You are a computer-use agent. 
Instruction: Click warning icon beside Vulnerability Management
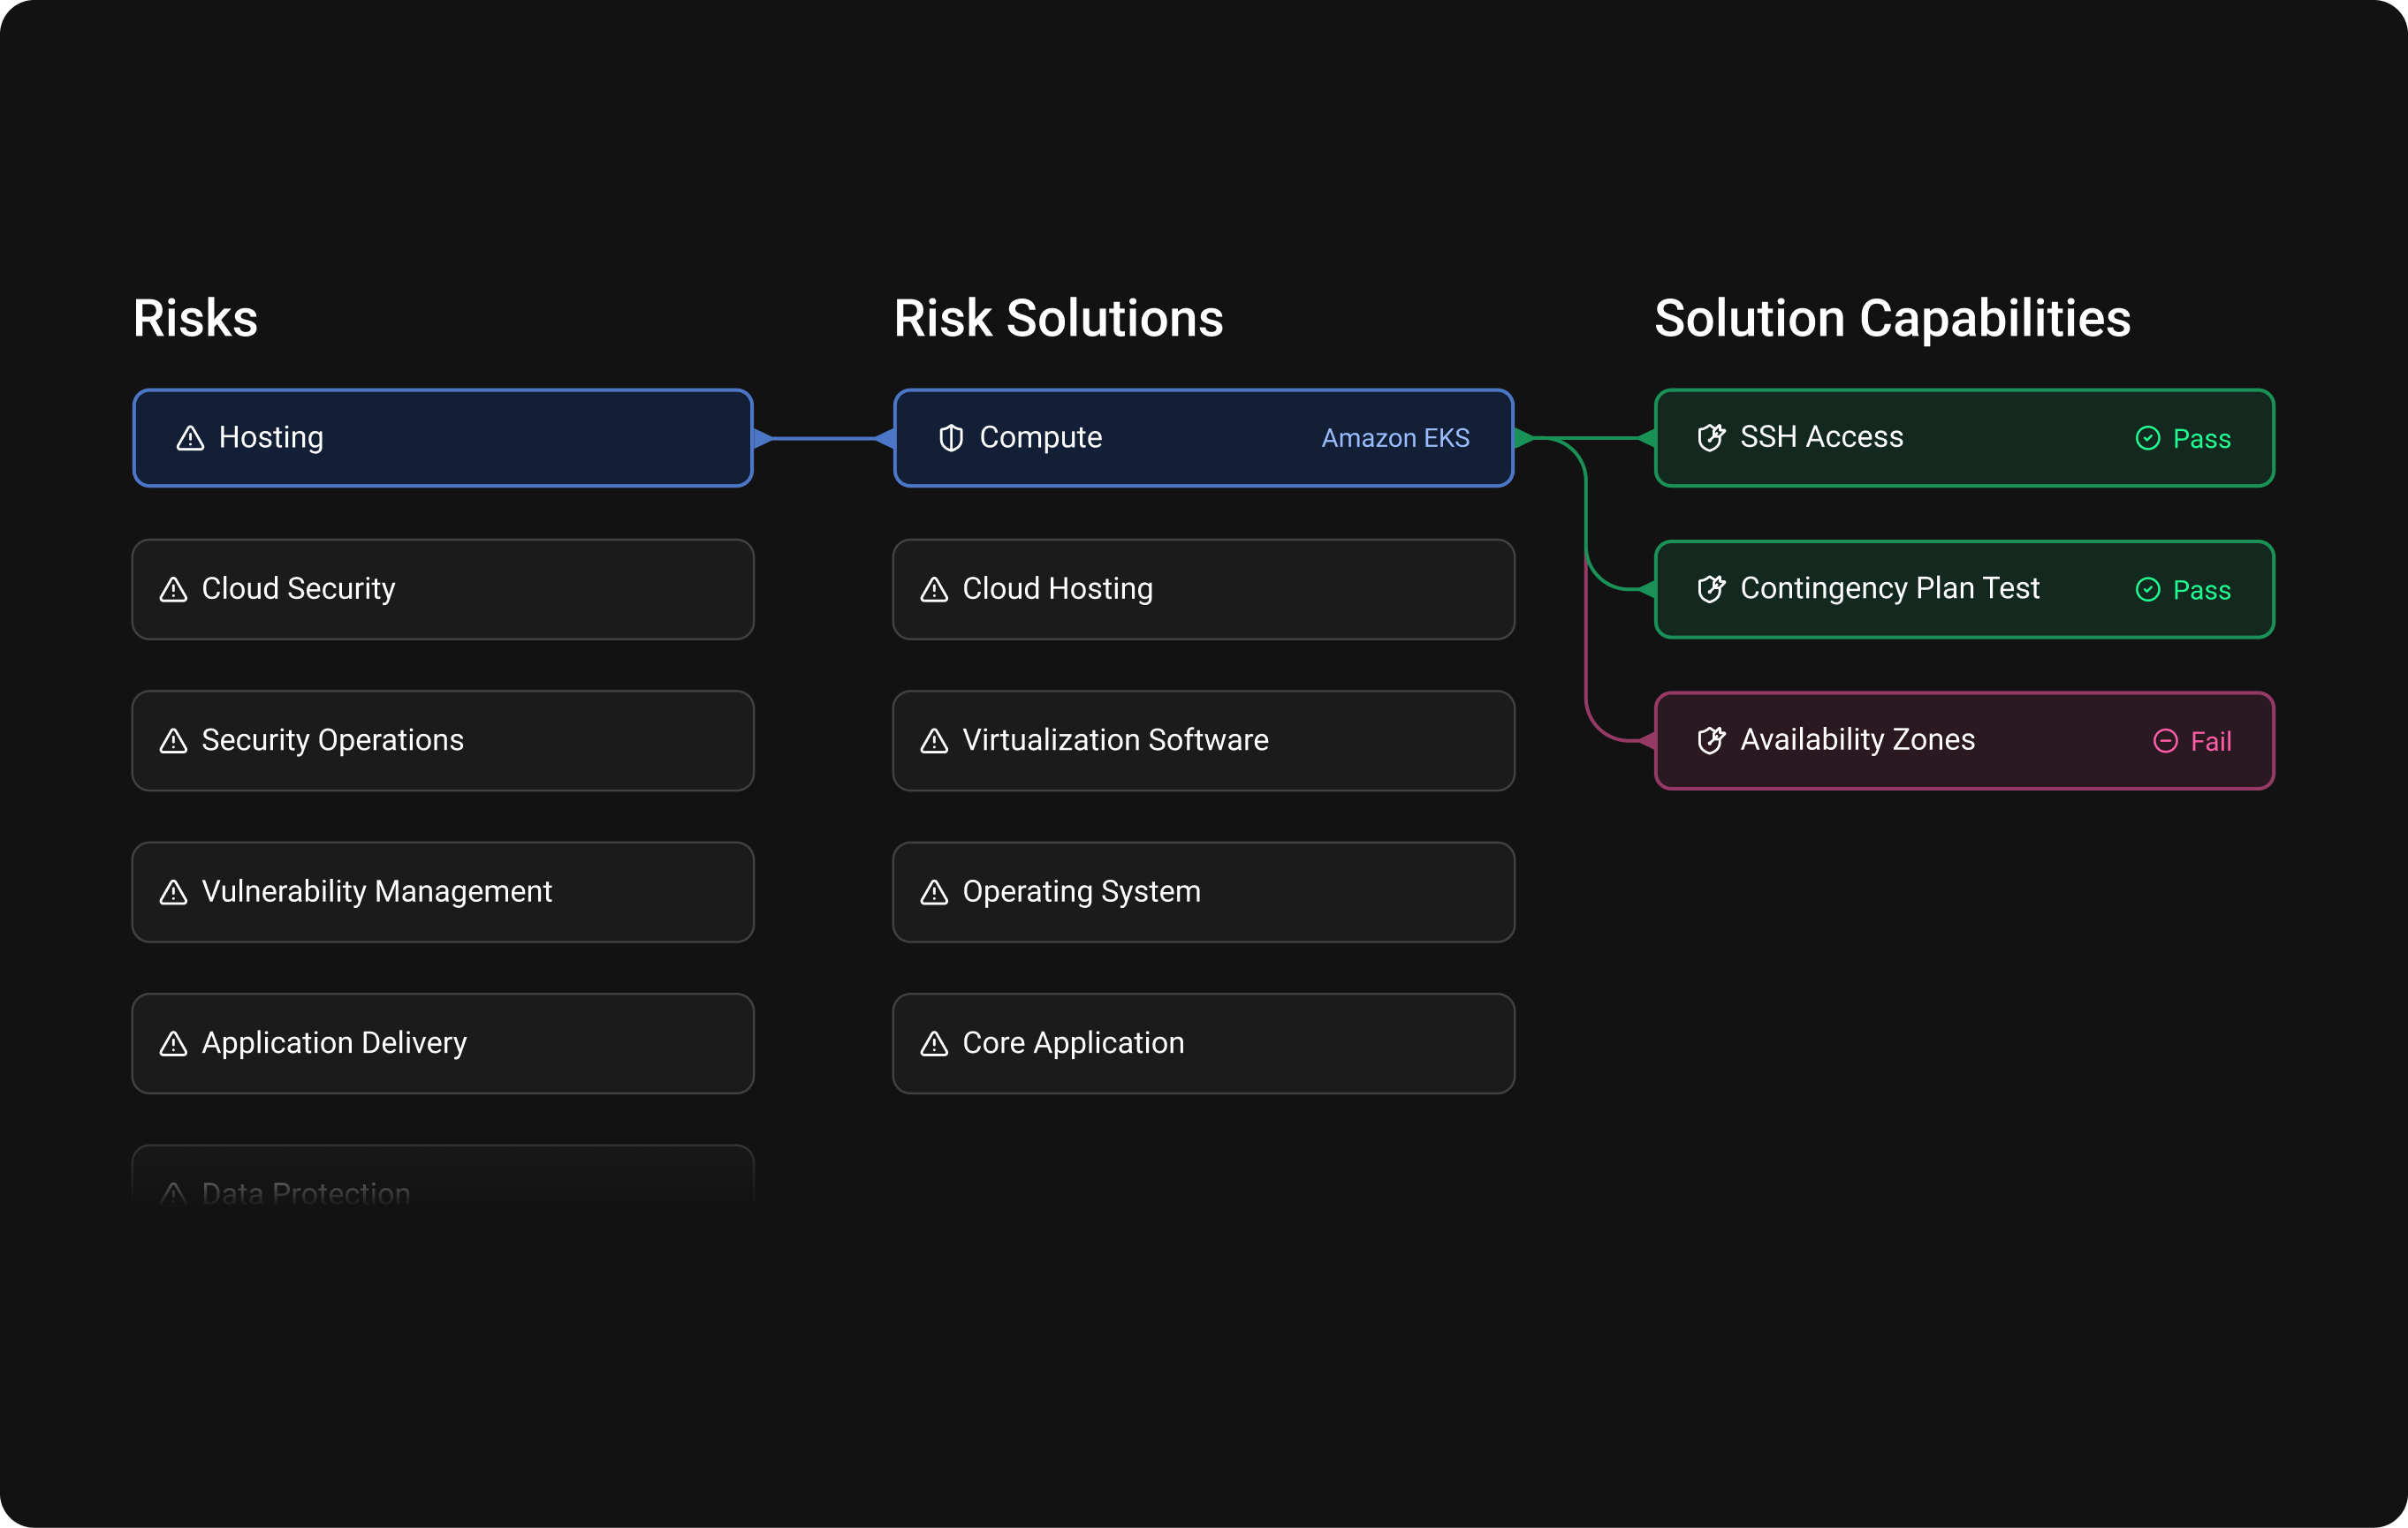pyautogui.click(x=173, y=892)
